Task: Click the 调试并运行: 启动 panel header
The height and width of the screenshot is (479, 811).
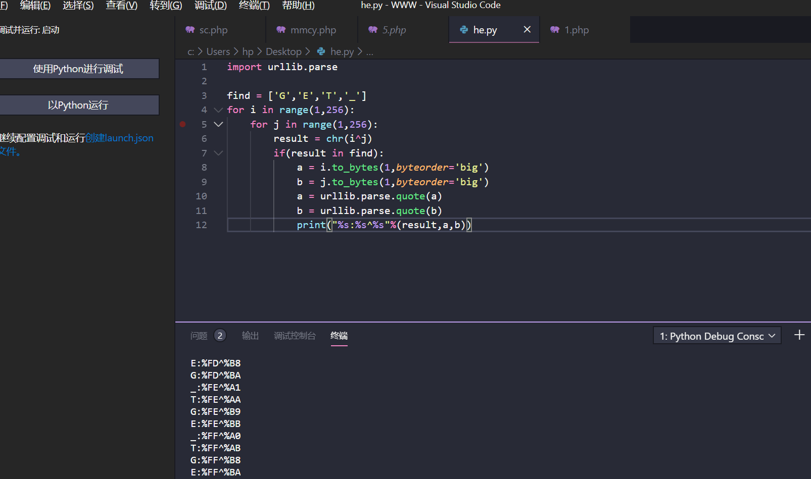Action: [30, 30]
